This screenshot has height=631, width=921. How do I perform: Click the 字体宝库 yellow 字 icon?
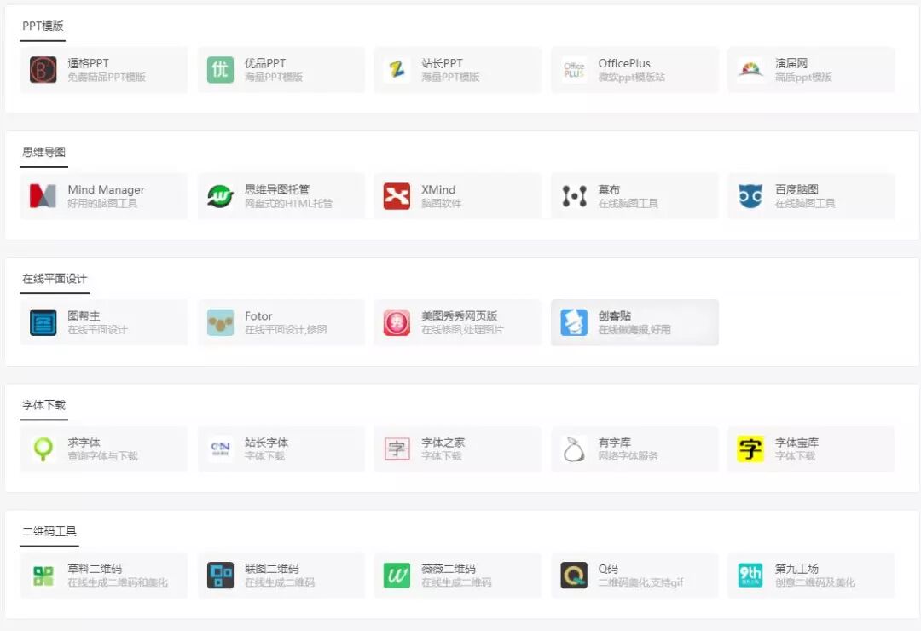(x=750, y=449)
